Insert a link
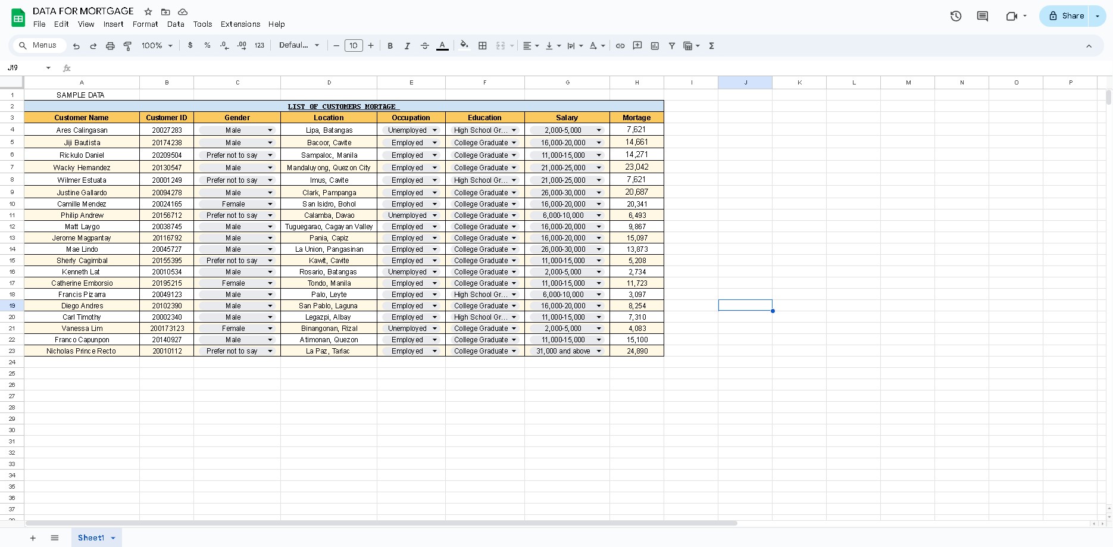 [620, 46]
